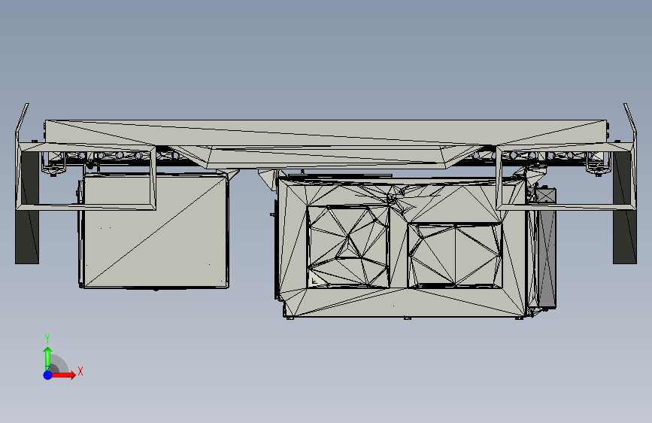Select the gray rotation arc on the triad
This screenshot has height=423, width=652.
tap(59, 364)
